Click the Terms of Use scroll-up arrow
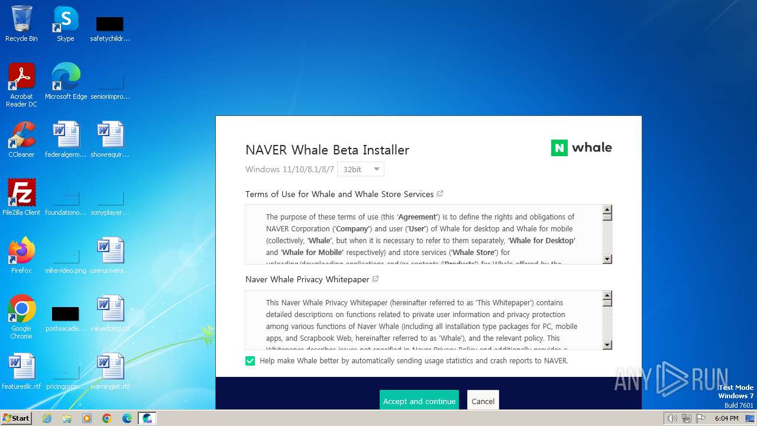 (607, 209)
